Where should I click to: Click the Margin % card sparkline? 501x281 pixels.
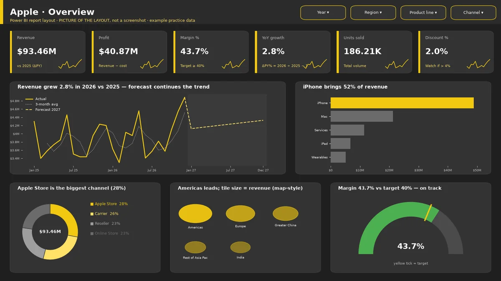coord(233,64)
